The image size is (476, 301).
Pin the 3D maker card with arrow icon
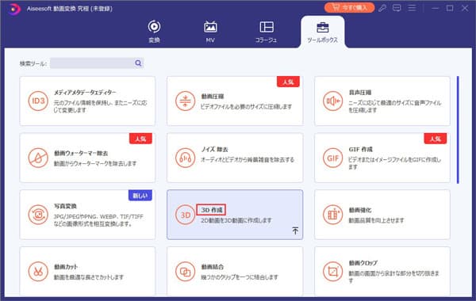295,231
